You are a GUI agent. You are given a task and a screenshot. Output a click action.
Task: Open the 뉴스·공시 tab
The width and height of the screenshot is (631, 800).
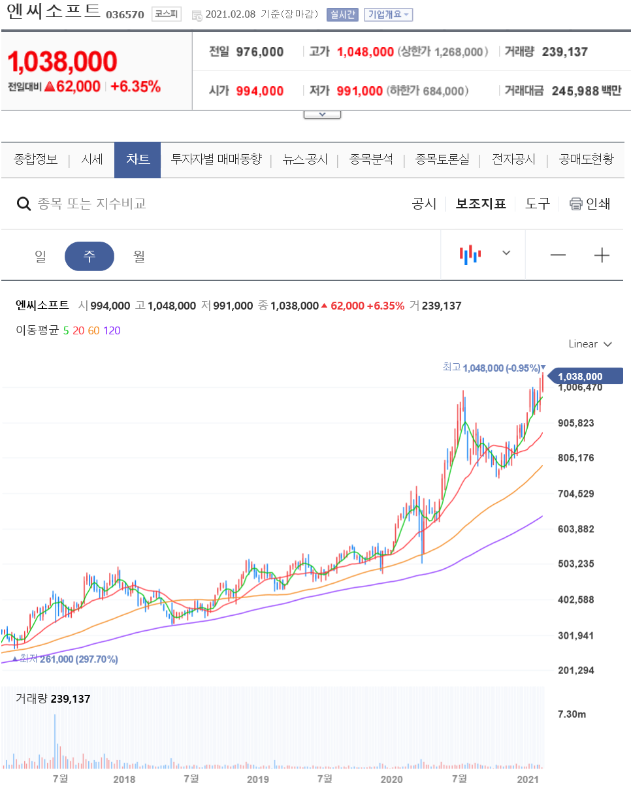pos(305,159)
